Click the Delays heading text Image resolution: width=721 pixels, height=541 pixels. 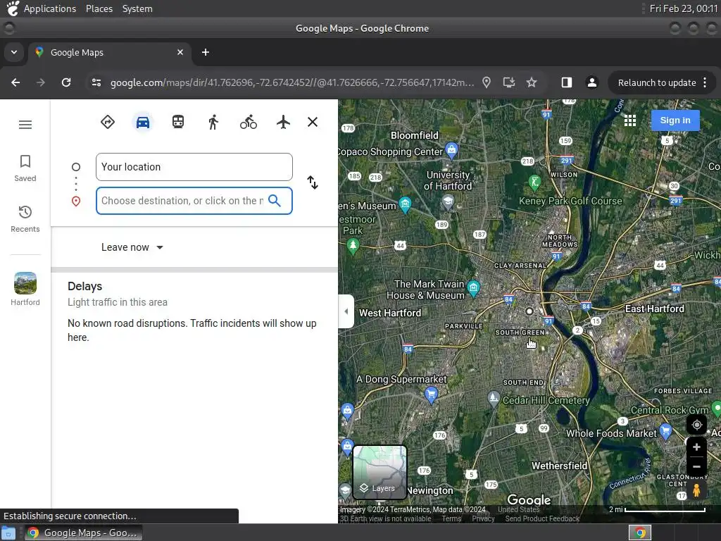coord(84,286)
